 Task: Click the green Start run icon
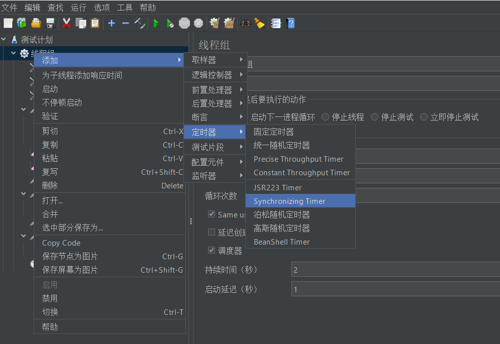click(x=156, y=23)
